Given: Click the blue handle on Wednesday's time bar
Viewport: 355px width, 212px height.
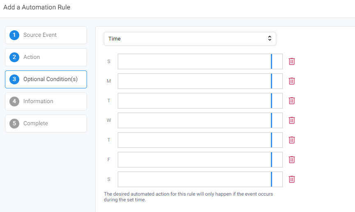Looking at the screenshot, I should [x=271, y=120].
